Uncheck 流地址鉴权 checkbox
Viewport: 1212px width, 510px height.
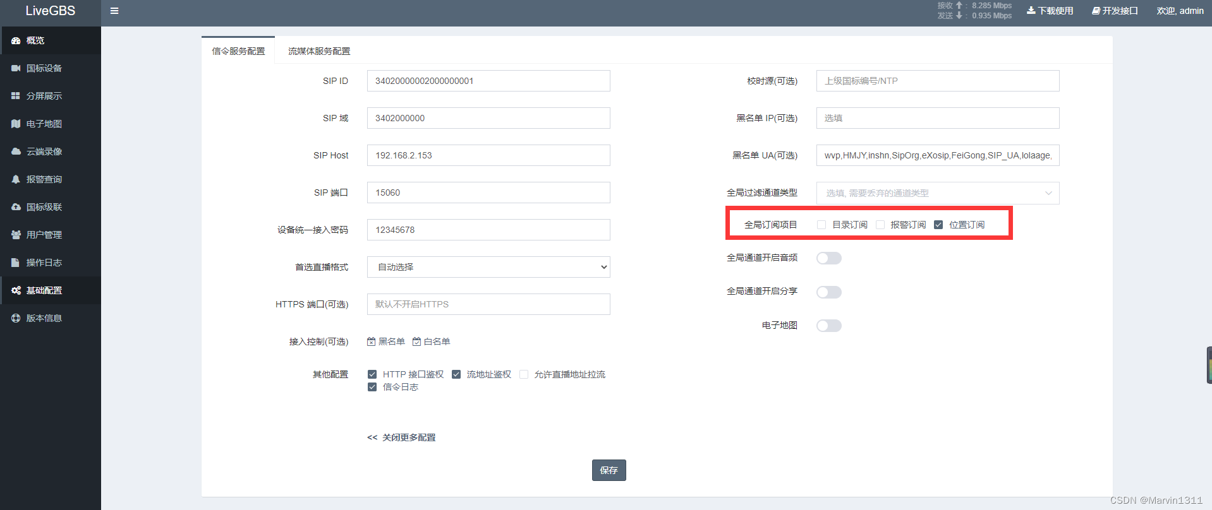pos(456,374)
